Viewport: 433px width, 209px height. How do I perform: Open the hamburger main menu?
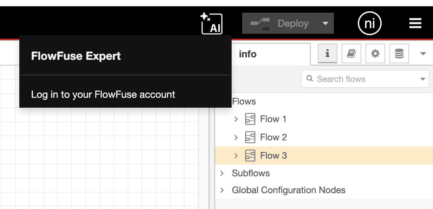coord(415,23)
